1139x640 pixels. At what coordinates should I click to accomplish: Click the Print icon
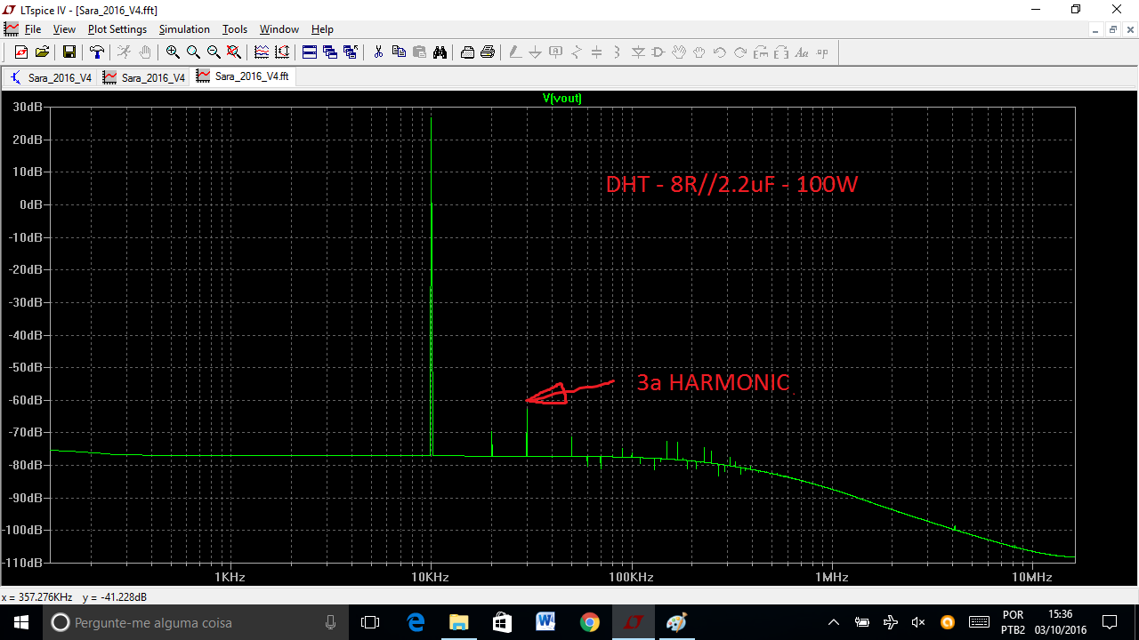[x=488, y=52]
